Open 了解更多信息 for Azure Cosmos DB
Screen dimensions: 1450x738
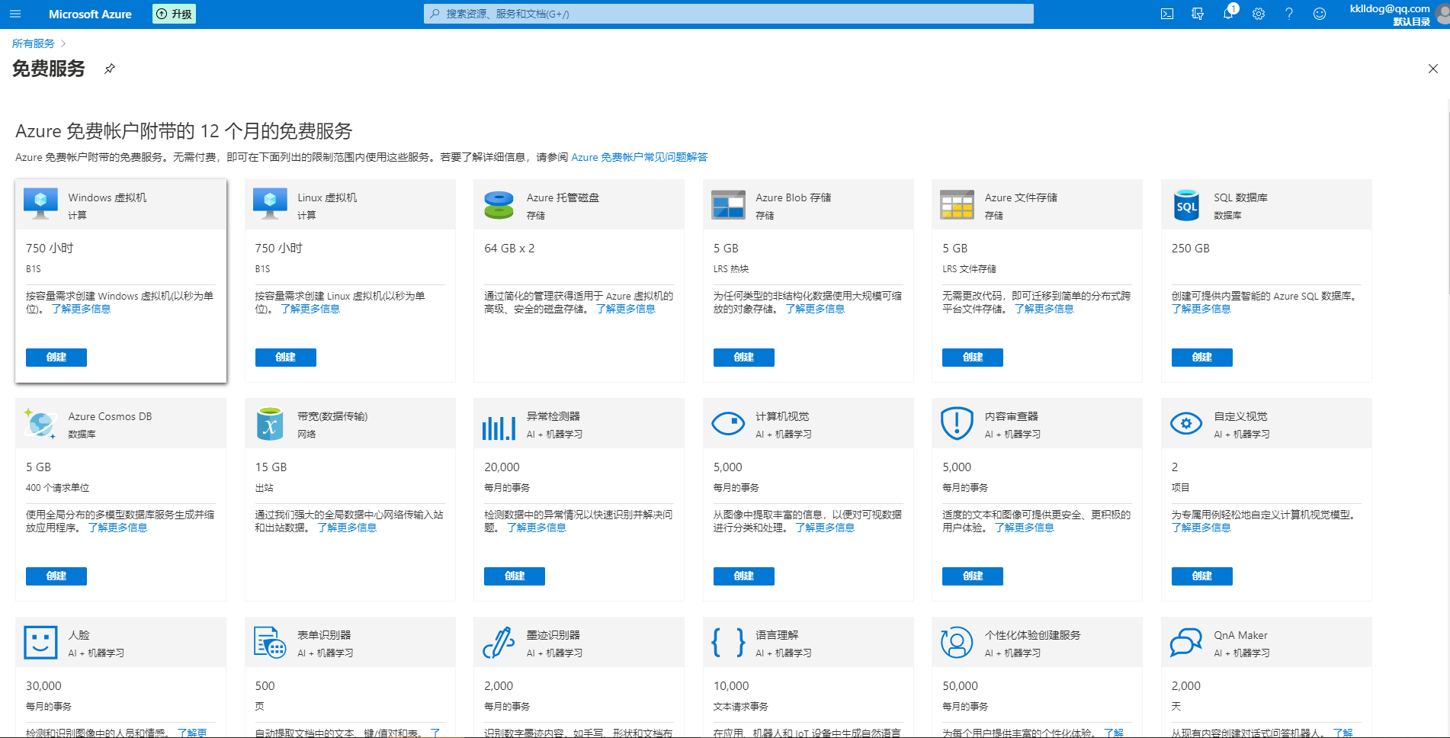[117, 528]
